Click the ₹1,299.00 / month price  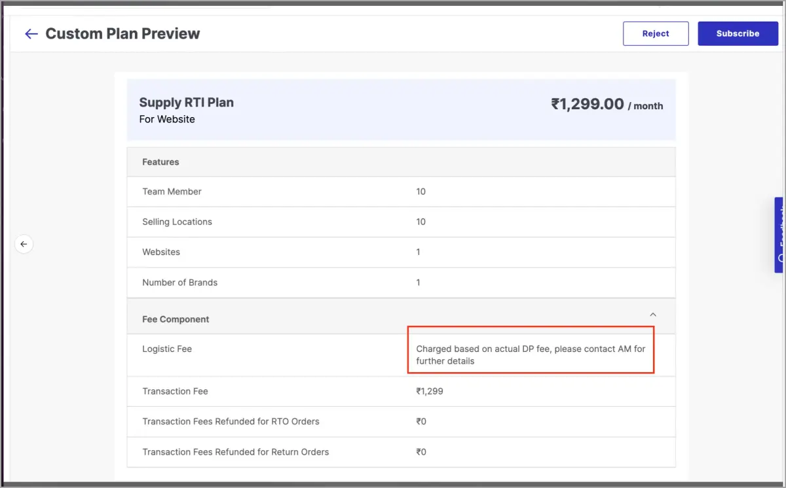tap(607, 104)
